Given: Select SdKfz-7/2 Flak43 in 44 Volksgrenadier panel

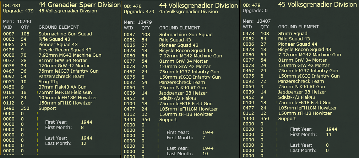Looking at the screenshot, I should pyautogui.click(x=178, y=98).
